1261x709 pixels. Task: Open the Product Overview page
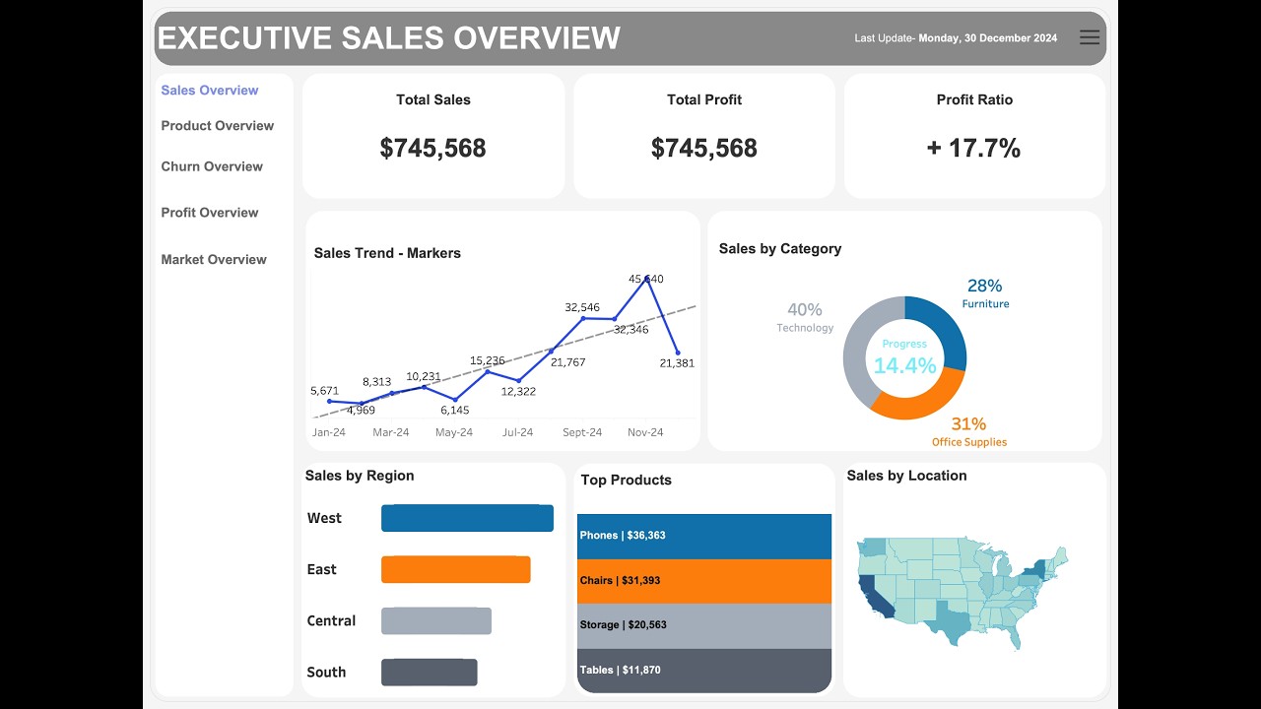[218, 126]
